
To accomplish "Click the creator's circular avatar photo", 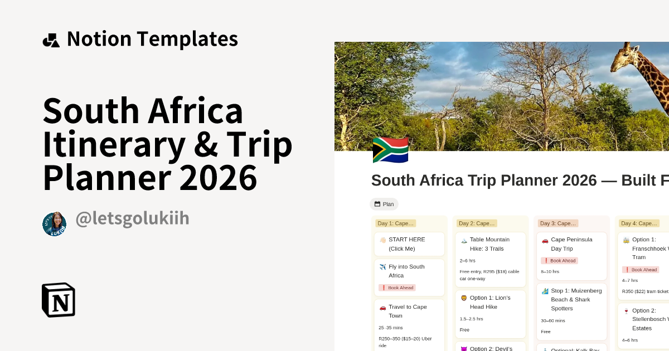I will pos(55,223).
